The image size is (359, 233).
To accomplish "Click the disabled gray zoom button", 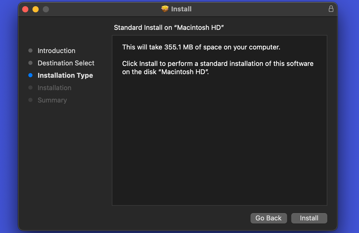I will (x=46, y=10).
